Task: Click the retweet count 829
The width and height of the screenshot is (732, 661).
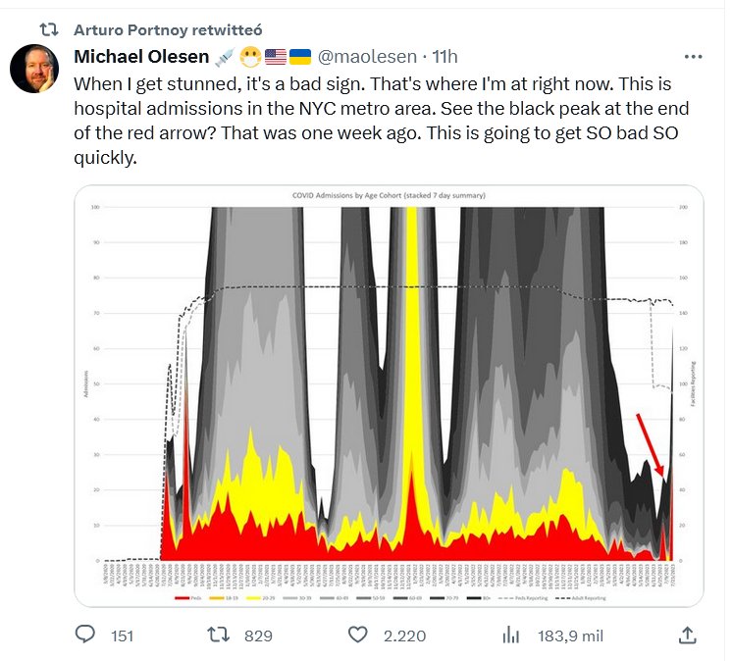Action: point(257,636)
